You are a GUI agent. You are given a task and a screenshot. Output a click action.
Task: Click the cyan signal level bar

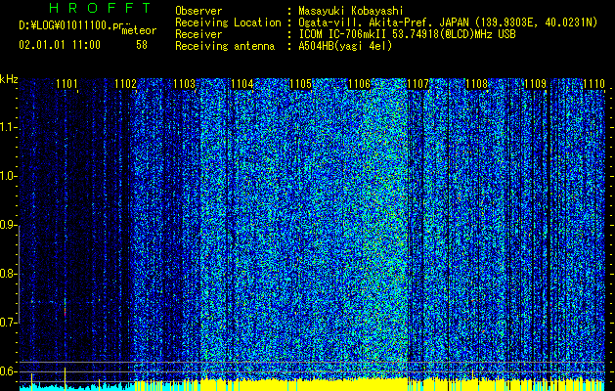pyautogui.click(x=77, y=387)
